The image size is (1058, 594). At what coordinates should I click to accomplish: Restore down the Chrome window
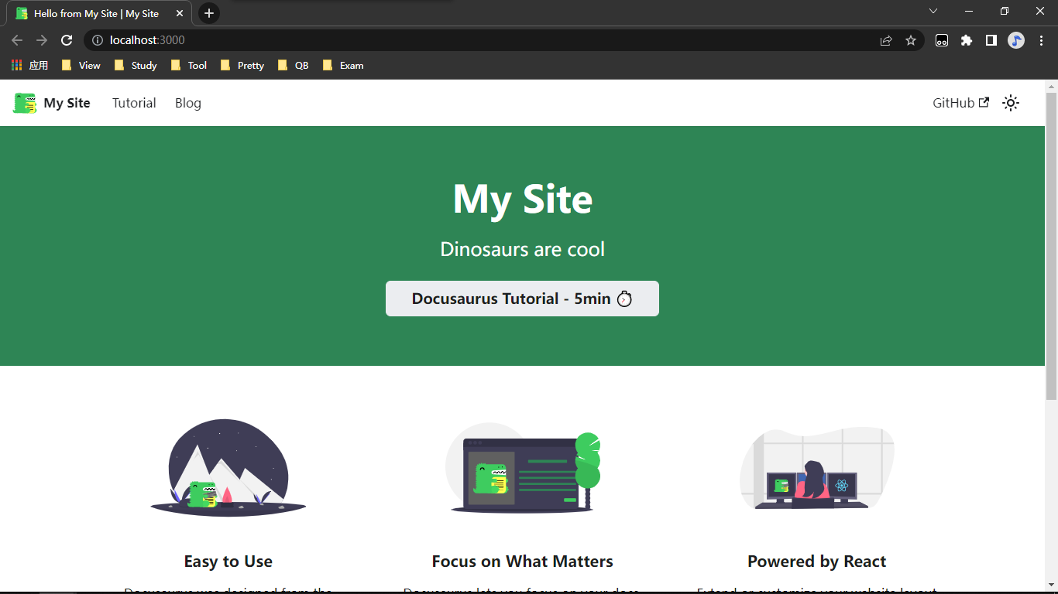(1005, 11)
